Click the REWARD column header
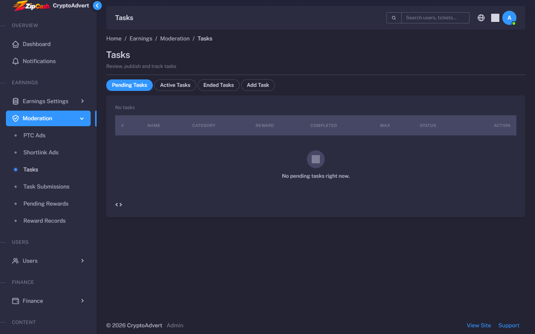This screenshot has height=334, width=535. (265, 125)
